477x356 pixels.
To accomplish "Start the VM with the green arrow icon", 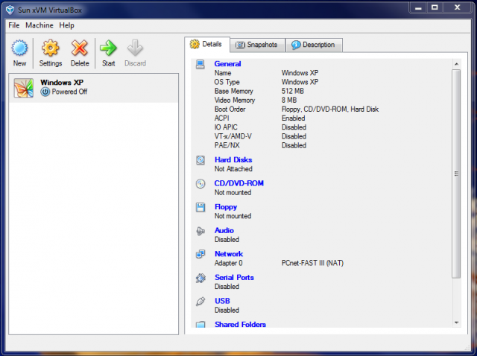I will click(x=108, y=48).
